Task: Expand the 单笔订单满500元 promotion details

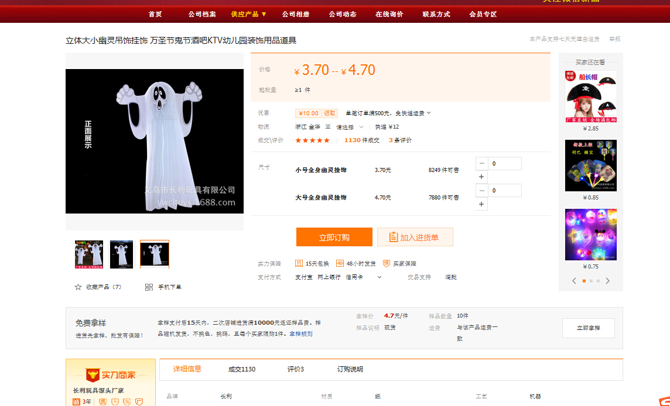Action: tap(429, 113)
